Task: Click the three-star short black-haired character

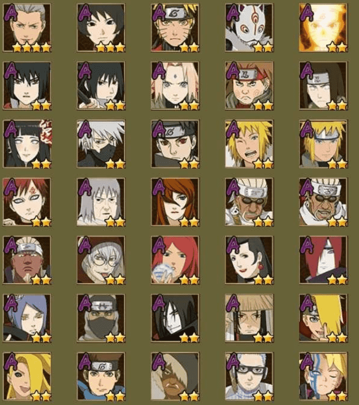Action: coord(101,28)
